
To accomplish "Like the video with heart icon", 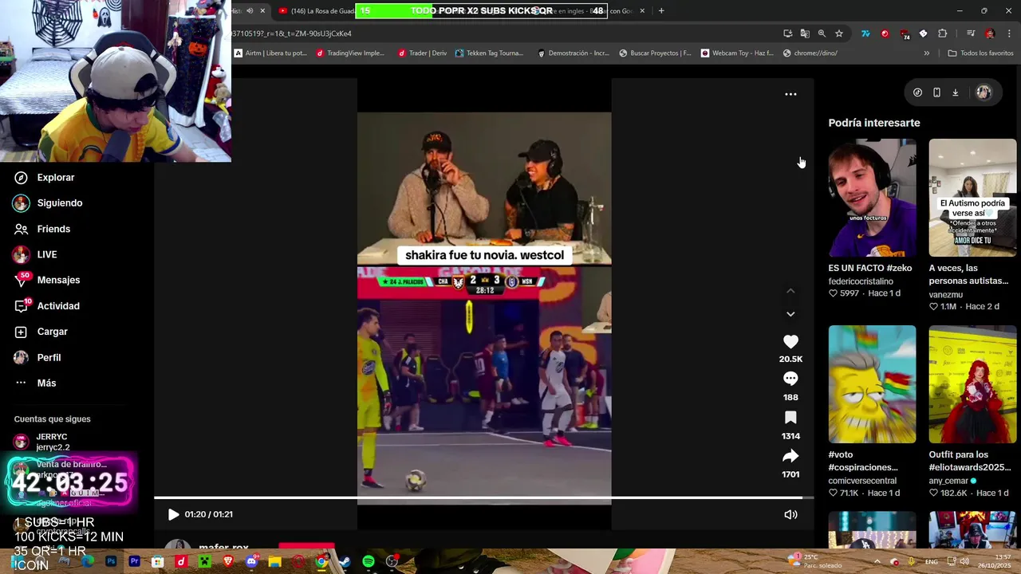I will point(790,342).
